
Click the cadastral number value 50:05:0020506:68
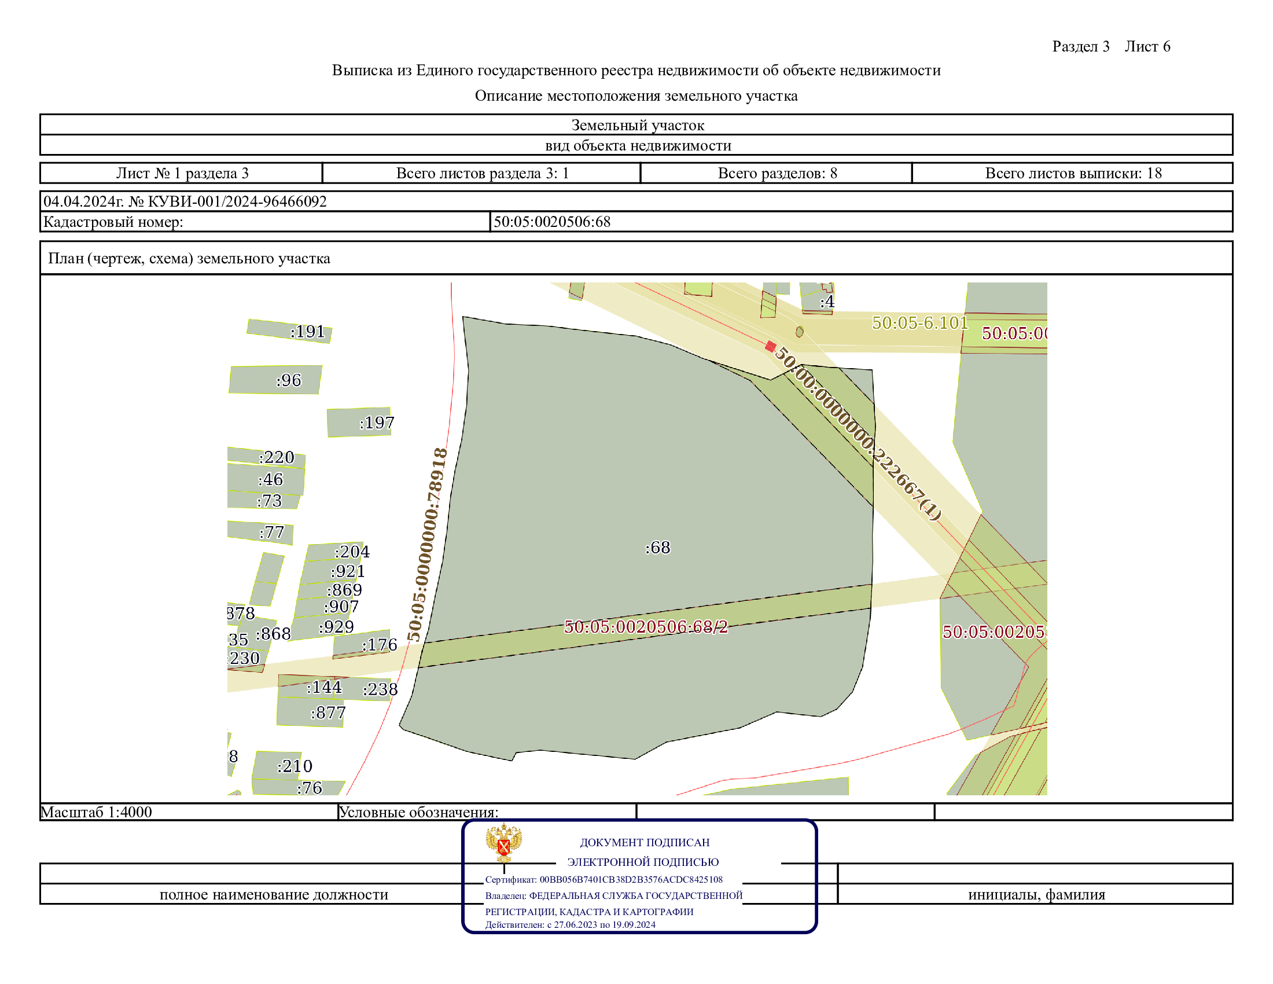coord(552,222)
